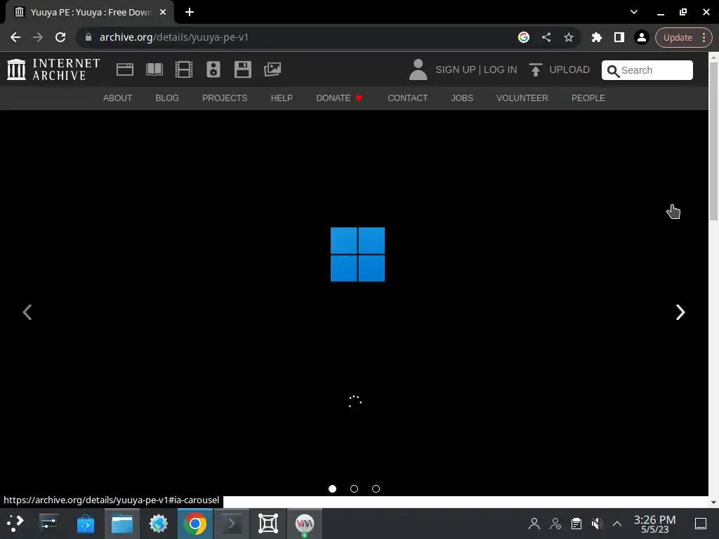
Task: Focus the Archive search field
Action: tap(647, 70)
